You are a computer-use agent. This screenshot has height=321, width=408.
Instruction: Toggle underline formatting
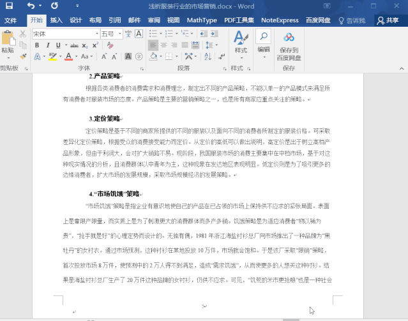tap(58, 45)
